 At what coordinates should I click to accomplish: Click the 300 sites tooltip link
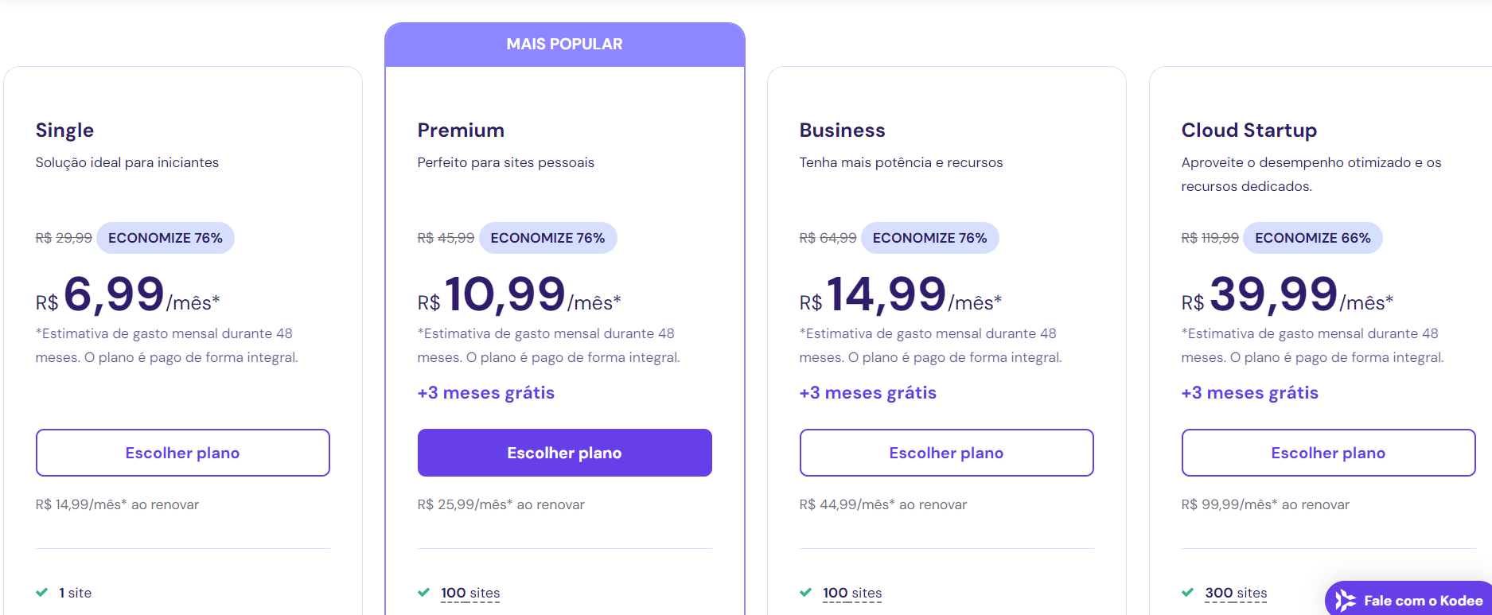point(1236,593)
